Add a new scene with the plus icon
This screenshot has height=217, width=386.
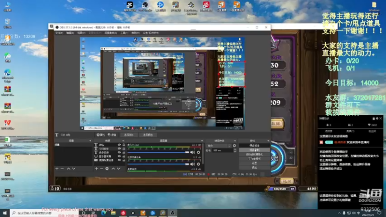57,168
